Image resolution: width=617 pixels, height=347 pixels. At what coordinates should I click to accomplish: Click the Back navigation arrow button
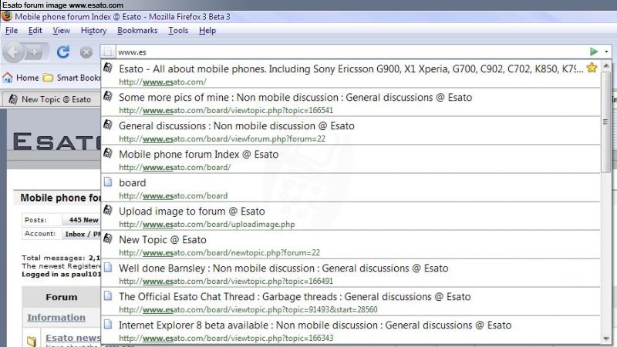13,52
